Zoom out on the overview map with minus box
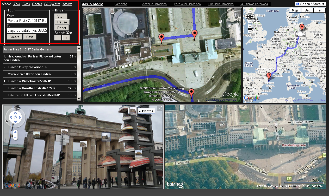Screen dimensions: 329x196 [x=250, y=31]
